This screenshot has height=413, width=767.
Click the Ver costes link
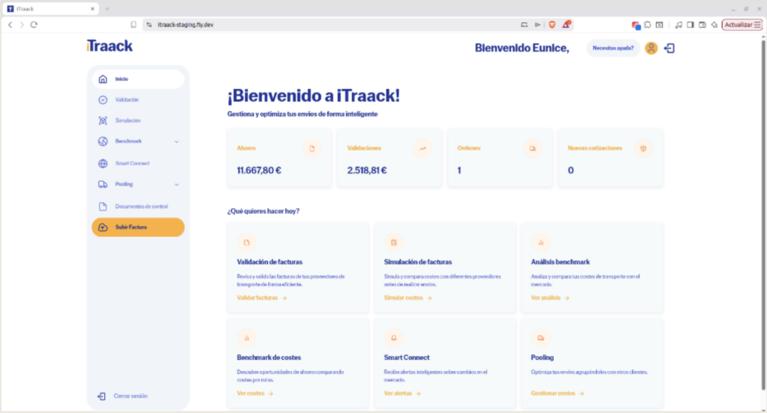point(255,394)
